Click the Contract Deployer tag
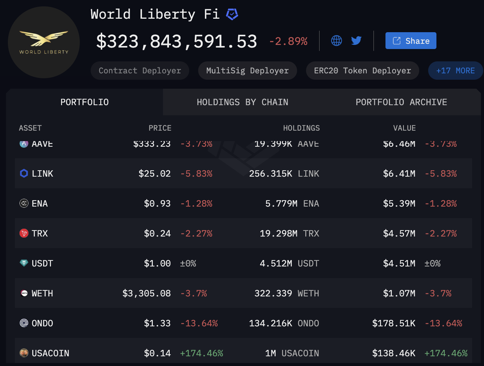 (x=140, y=71)
